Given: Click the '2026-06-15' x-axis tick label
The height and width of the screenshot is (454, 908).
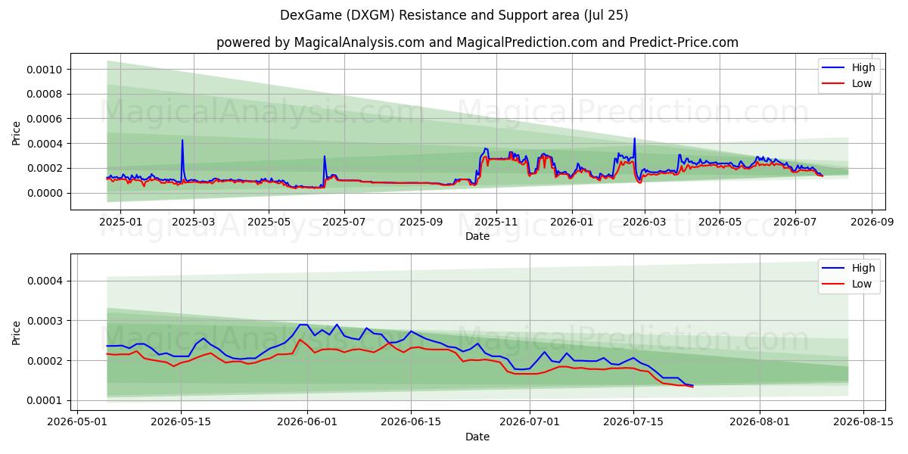Looking at the screenshot, I should [x=411, y=423].
